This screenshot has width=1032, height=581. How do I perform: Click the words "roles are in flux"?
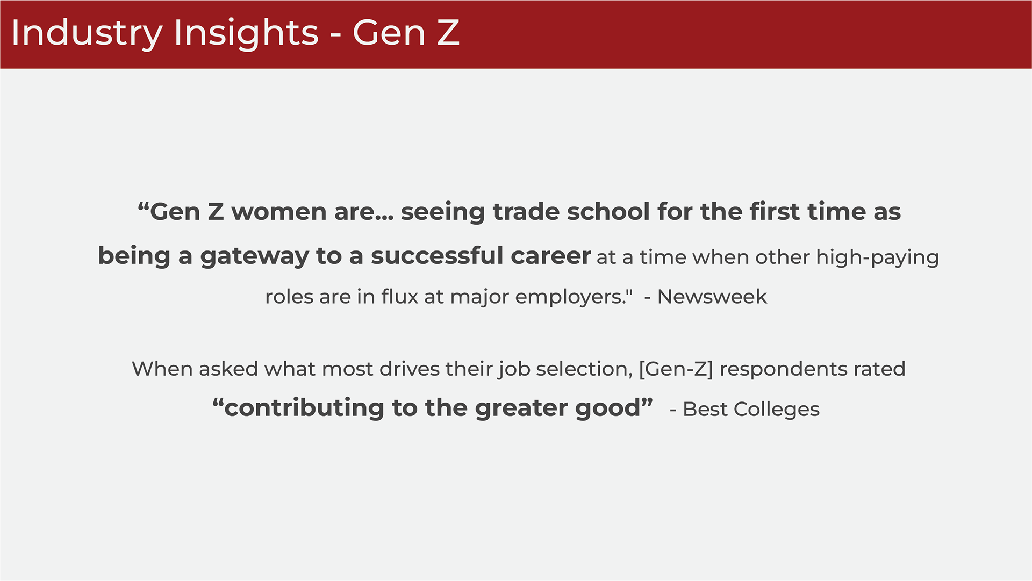pyautogui.click(x=341, y=297)
